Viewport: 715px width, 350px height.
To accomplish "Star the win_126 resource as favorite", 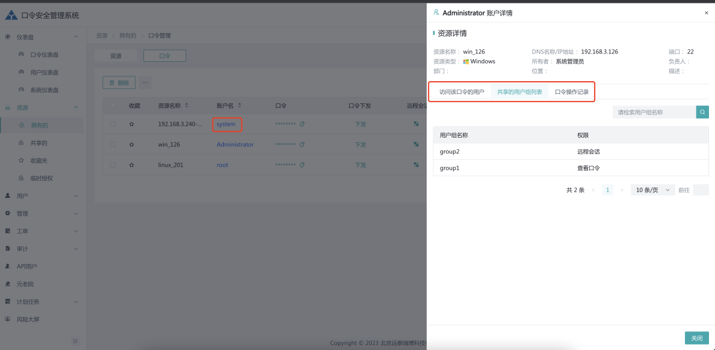I will pos(132,144).
